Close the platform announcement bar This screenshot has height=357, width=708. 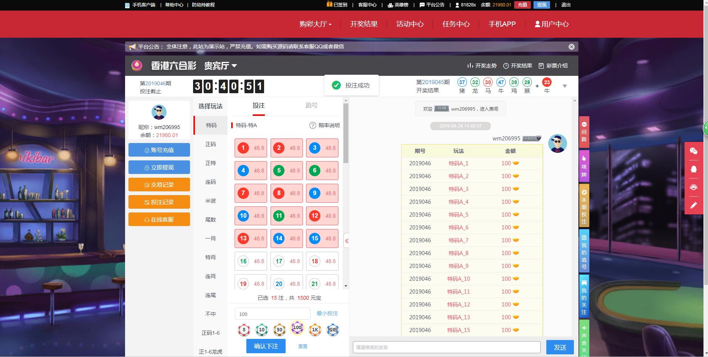coord(571,47)
